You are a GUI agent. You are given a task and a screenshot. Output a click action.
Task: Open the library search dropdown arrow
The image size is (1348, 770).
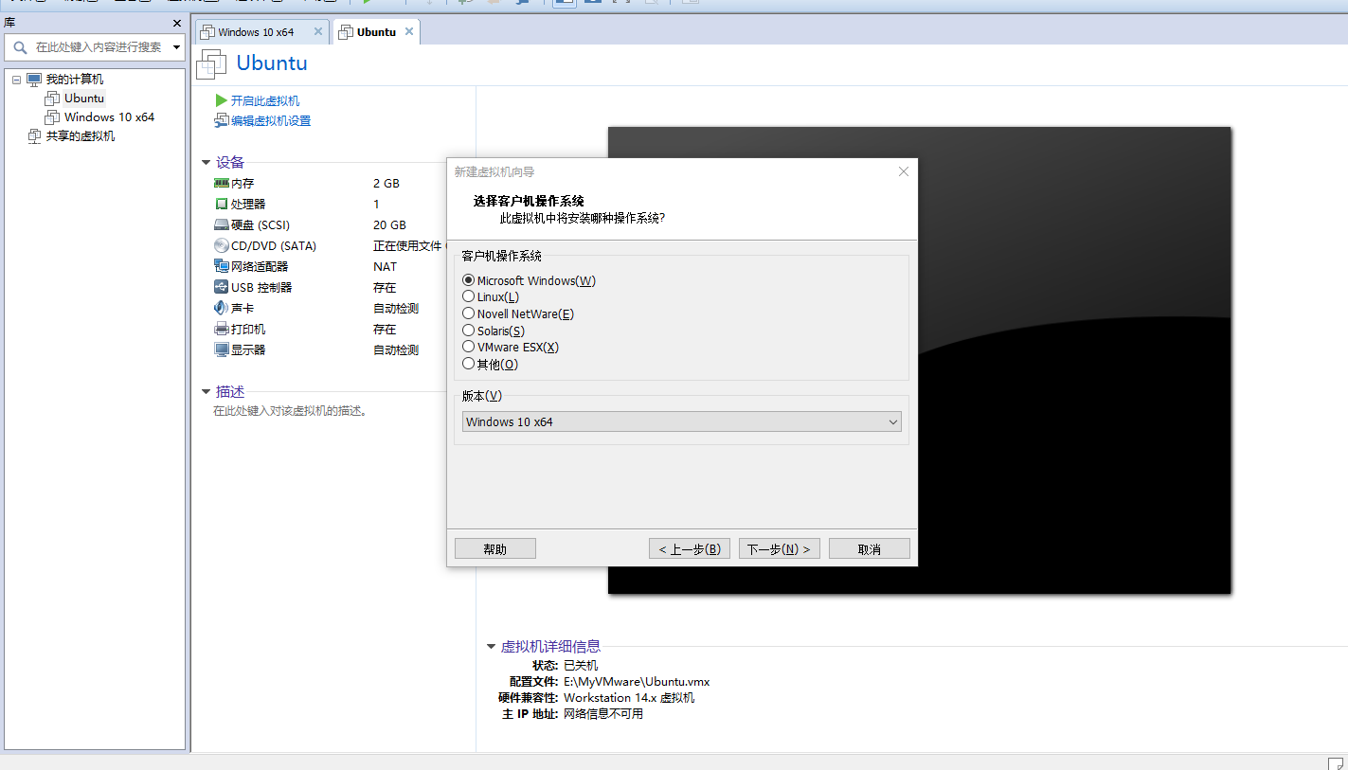tap(176, 47)
